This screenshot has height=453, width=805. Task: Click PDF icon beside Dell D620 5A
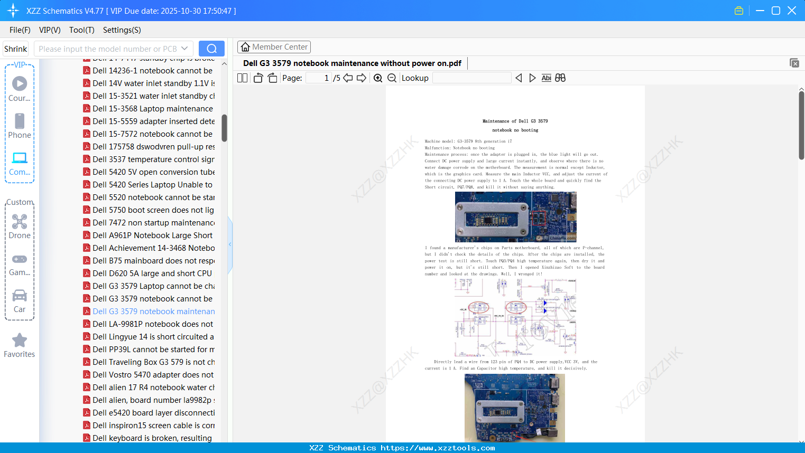tap(87, 273)
